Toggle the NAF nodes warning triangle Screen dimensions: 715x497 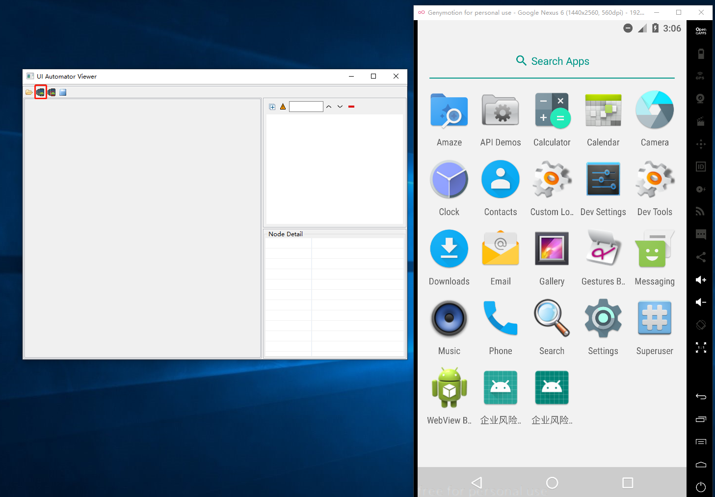(x=283, y=107)
